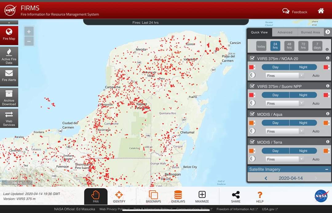Collapse the Satellite Imagery section

(326, 169)
